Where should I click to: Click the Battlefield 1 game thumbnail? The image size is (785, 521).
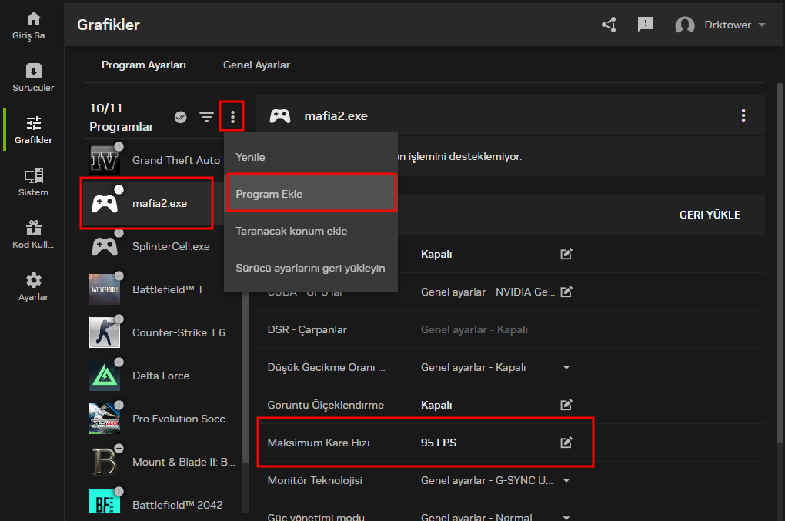click(x=105, y=289)
